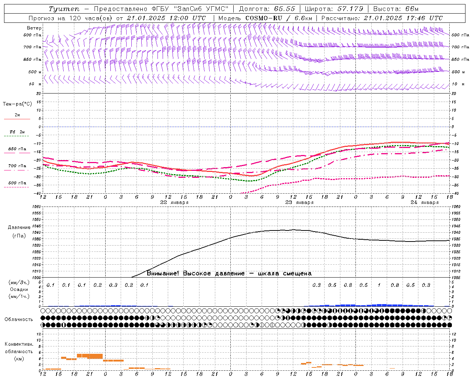This screenshot has height=377, width=471.
Task: Click the '(км)' unit under convective cloudiness
Action: point(19,358)
